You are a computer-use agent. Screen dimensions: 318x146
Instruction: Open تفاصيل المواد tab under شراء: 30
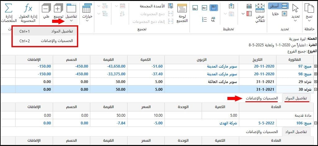[x=297, y=98]
